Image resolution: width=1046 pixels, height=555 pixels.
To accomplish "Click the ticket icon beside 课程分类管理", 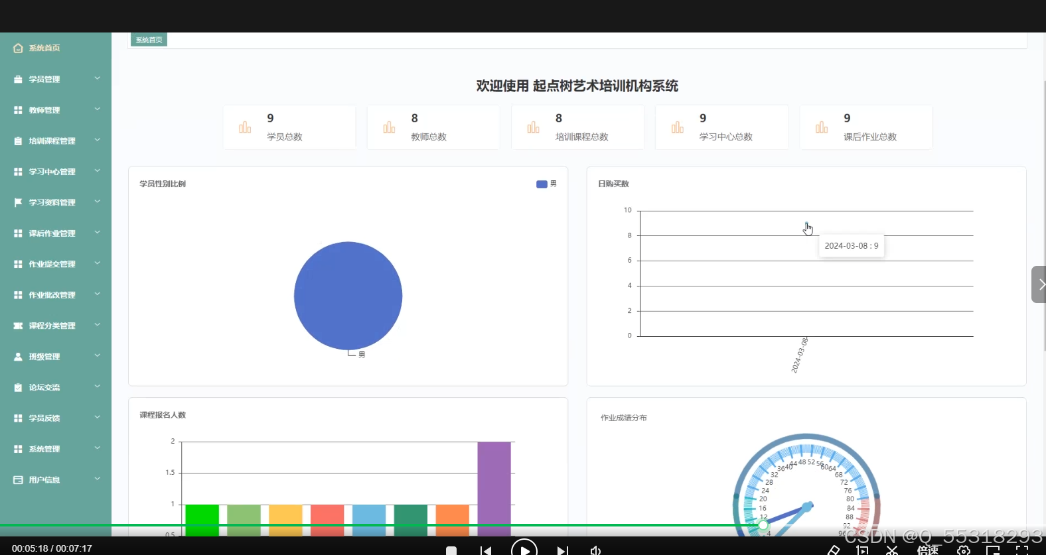I will [18, 326].
